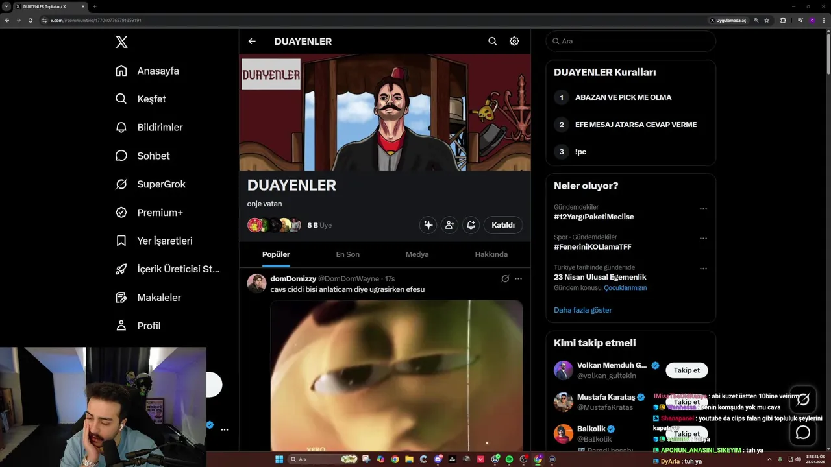Bookmark this page with the star icon
Screen dimensions: 831x467
pyautogui.click(x=767, y=20)
